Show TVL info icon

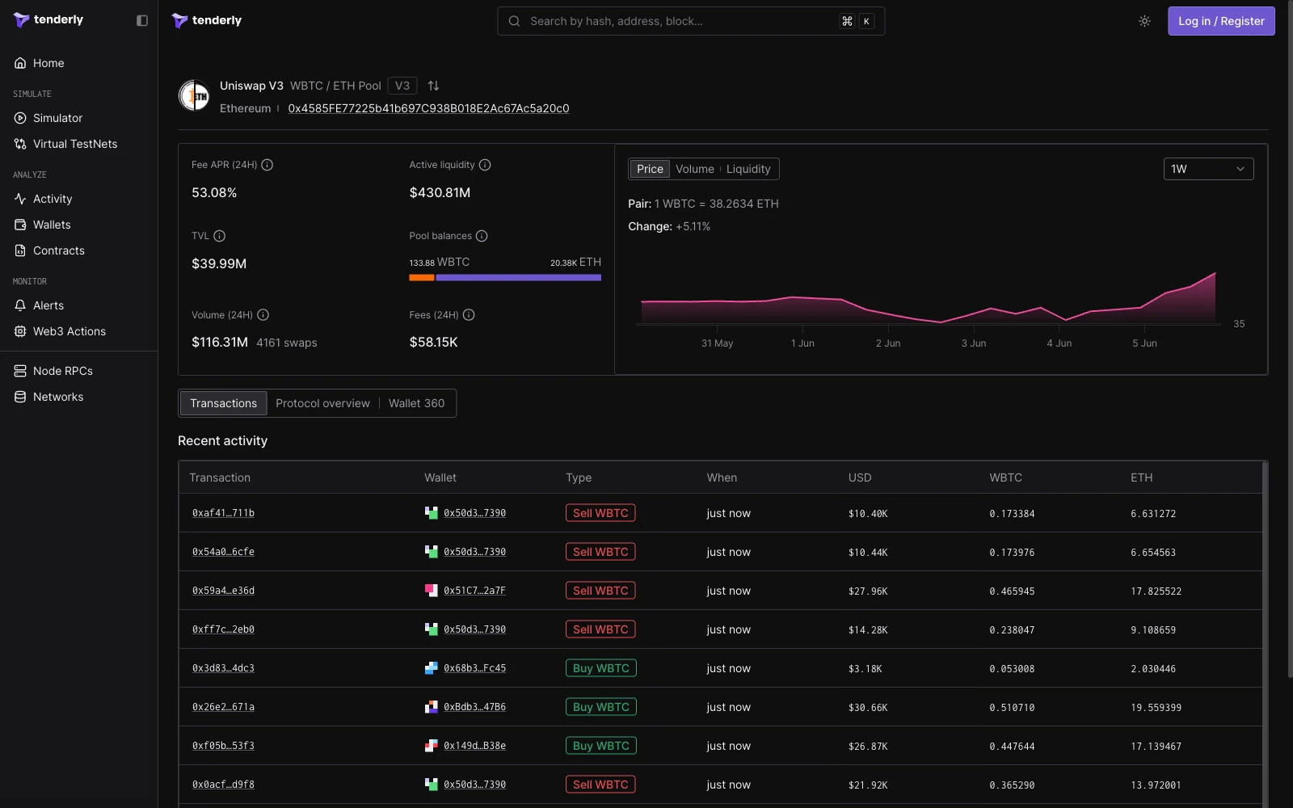point(219,236)
